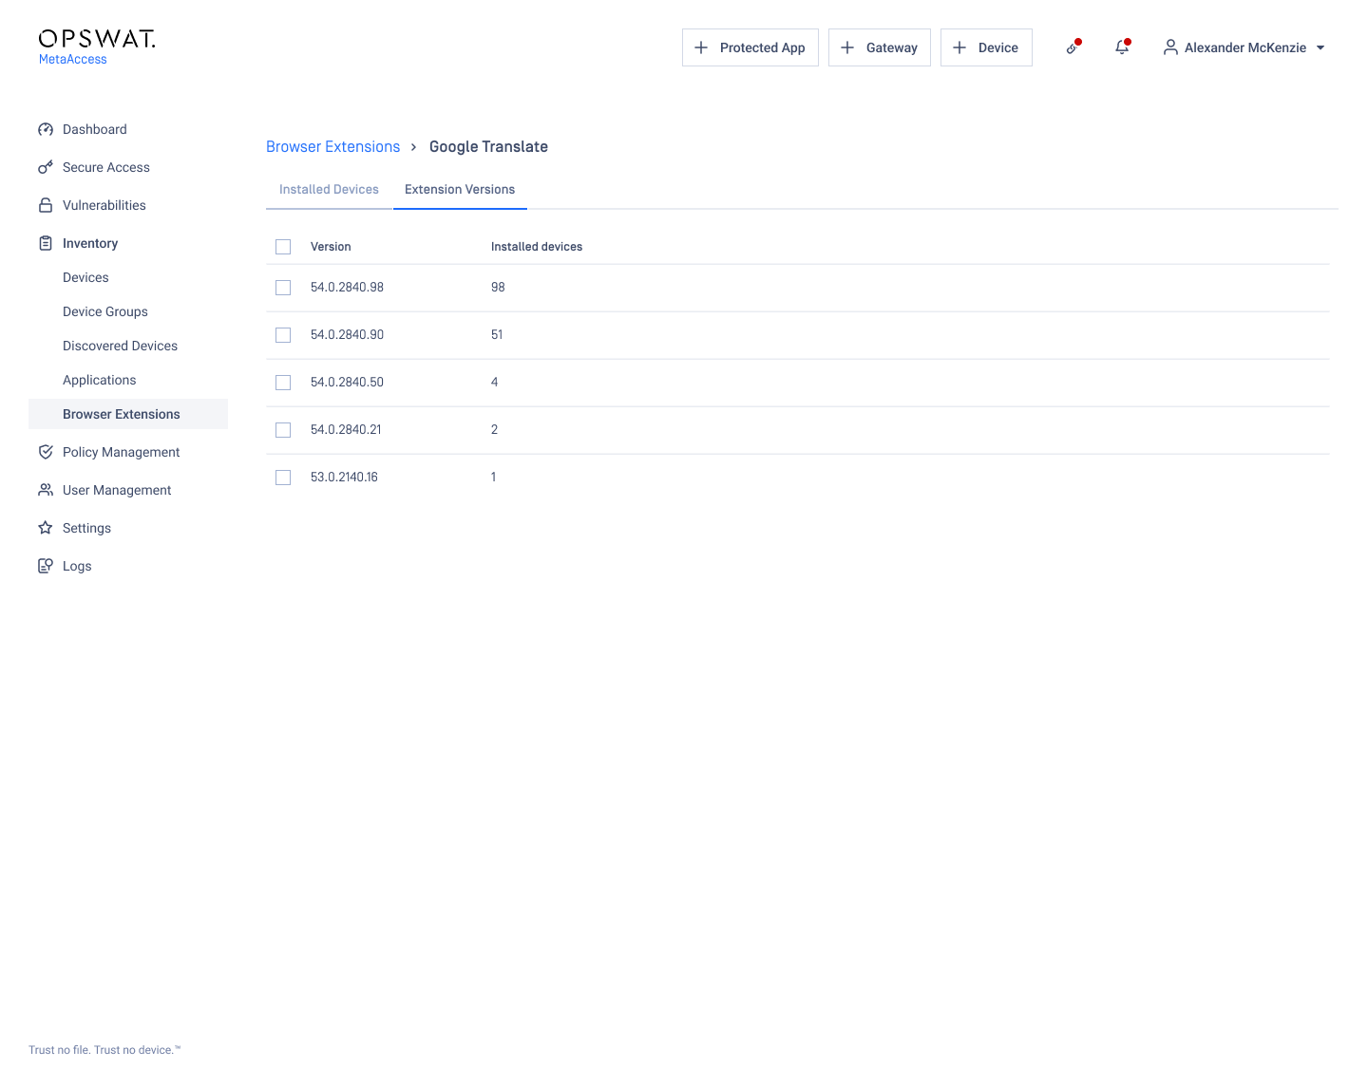
Task: Click the Protected App button label
Action: click(x=762, y=47)
